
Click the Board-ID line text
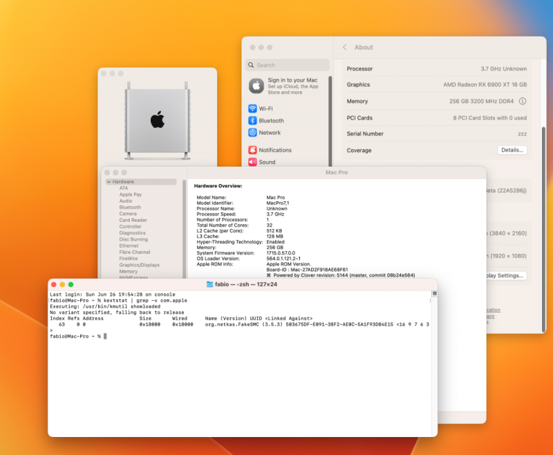click(x=307, y=270)
